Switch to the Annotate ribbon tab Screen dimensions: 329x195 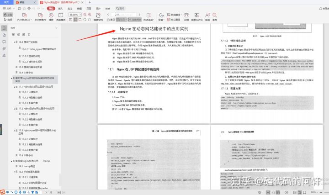coord(70,8)
